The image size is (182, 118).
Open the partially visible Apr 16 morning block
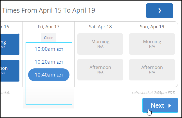(10, 44)
